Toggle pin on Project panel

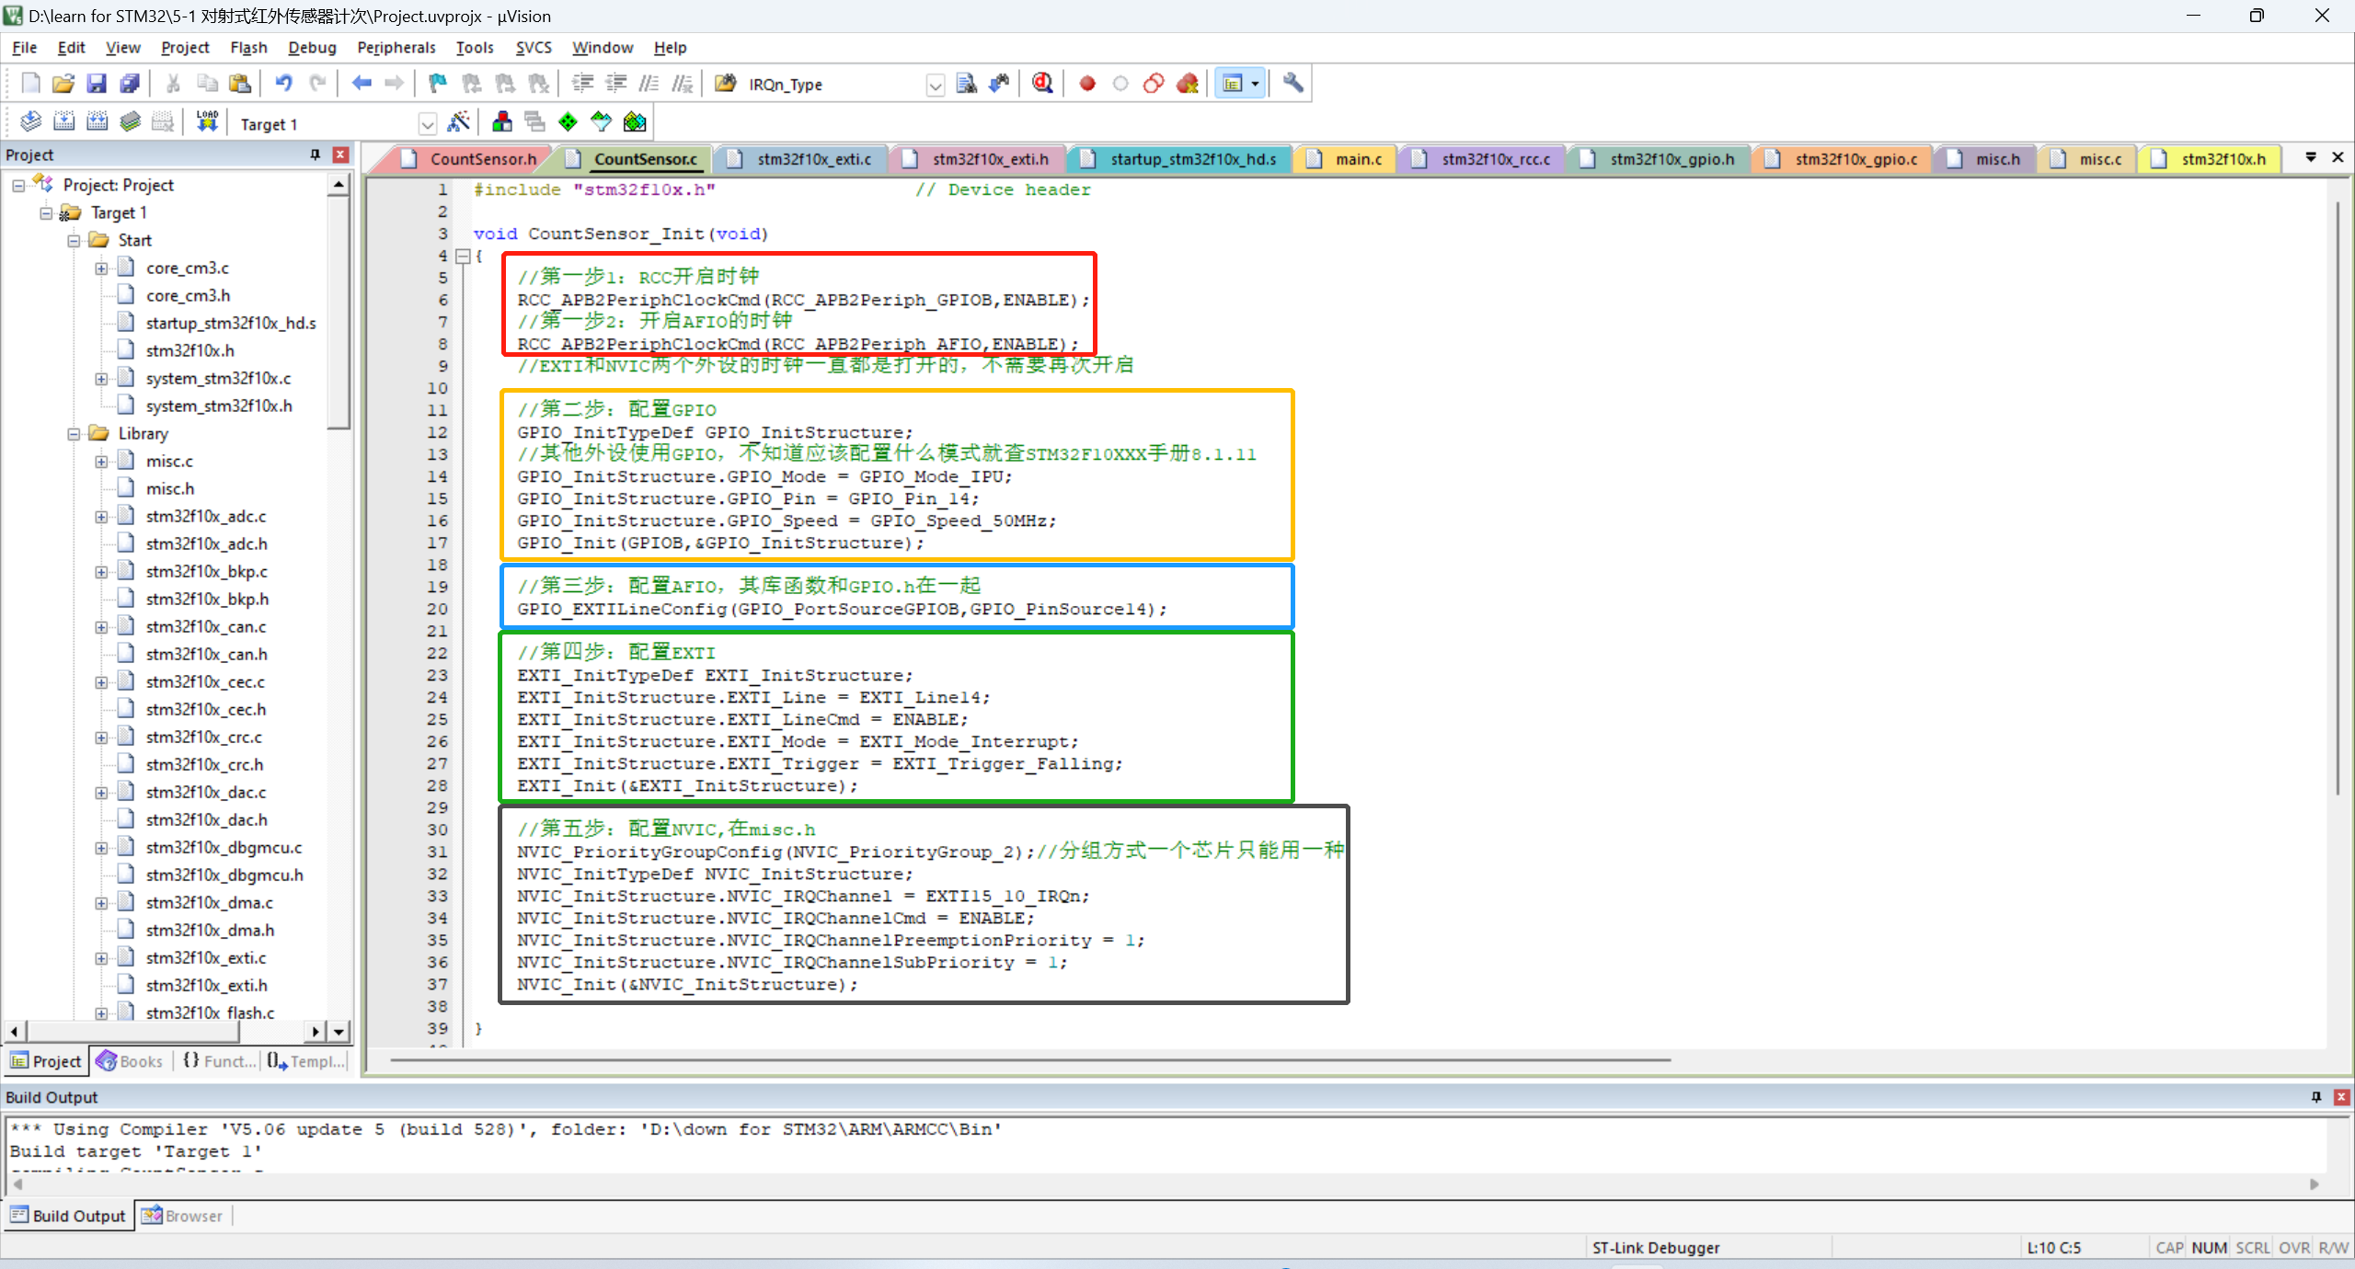[x=316, y=154]
